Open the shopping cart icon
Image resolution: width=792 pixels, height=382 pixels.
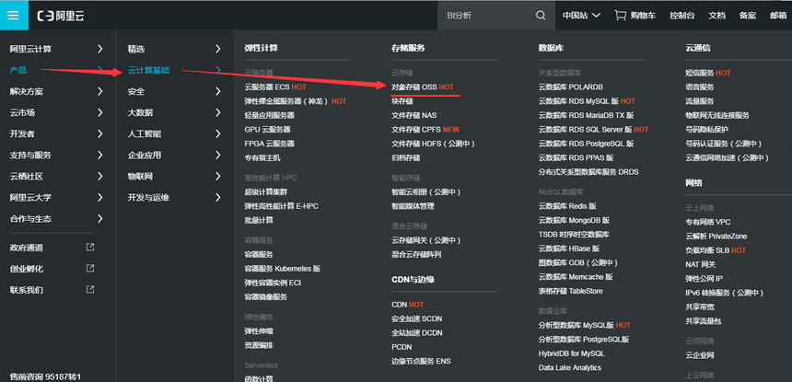[x=621, y=15]
